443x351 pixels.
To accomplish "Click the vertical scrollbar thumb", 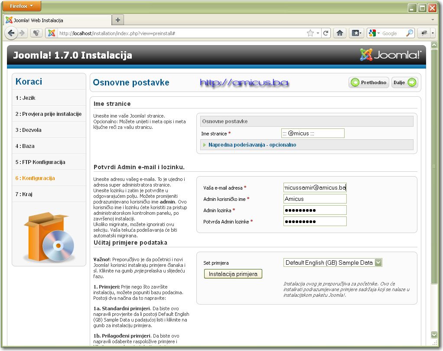I will [x=434, y=166].
